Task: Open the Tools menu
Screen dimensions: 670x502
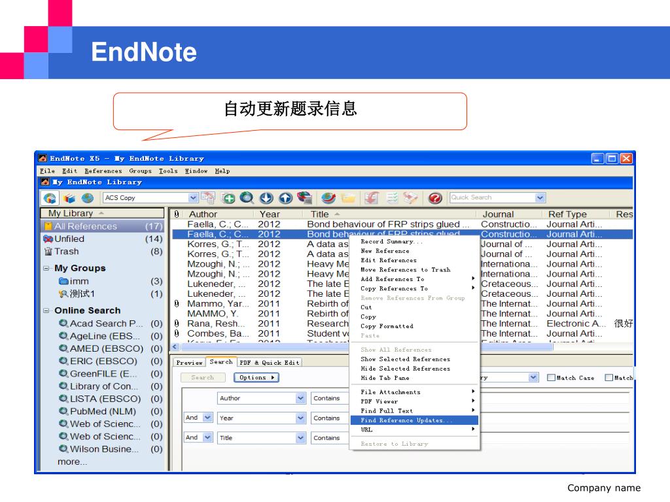Action: coord(168,171)
